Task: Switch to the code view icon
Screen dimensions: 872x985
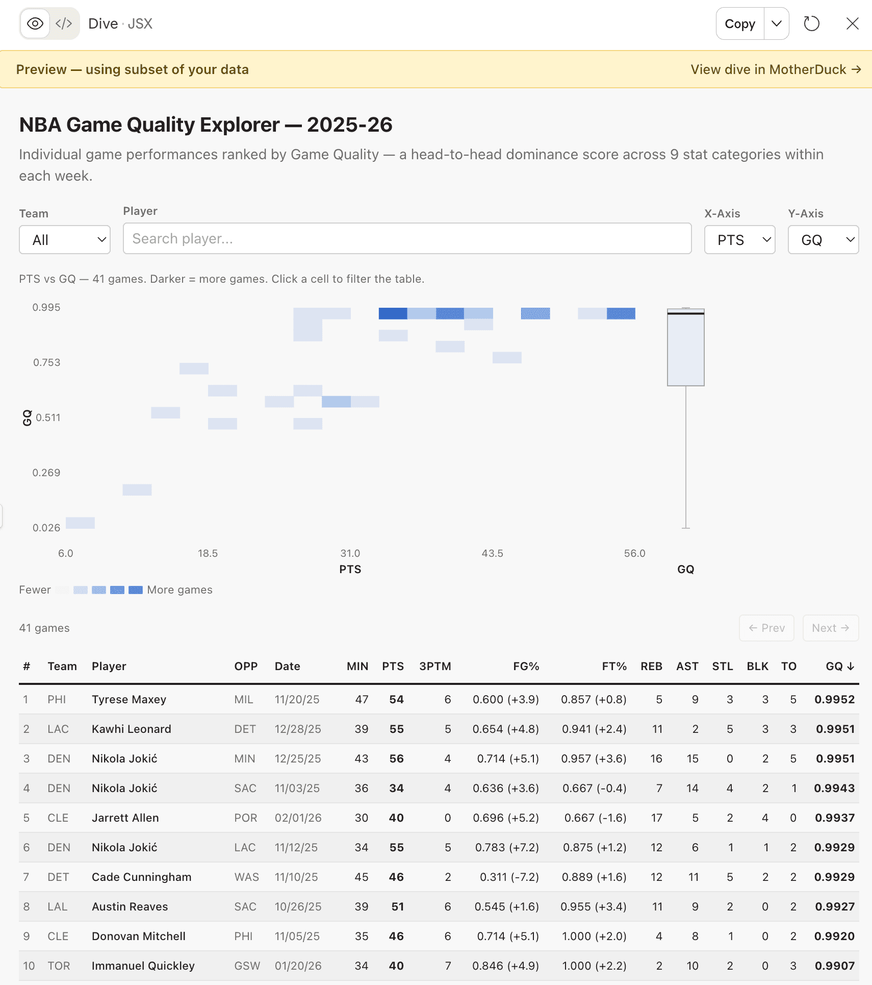Action: pos(64,23)
